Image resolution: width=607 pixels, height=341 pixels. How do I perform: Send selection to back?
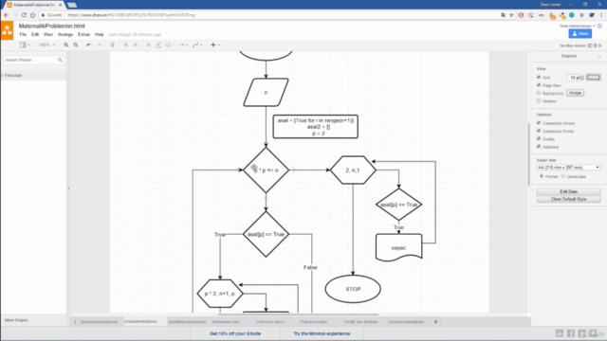(x=136, y=45)
